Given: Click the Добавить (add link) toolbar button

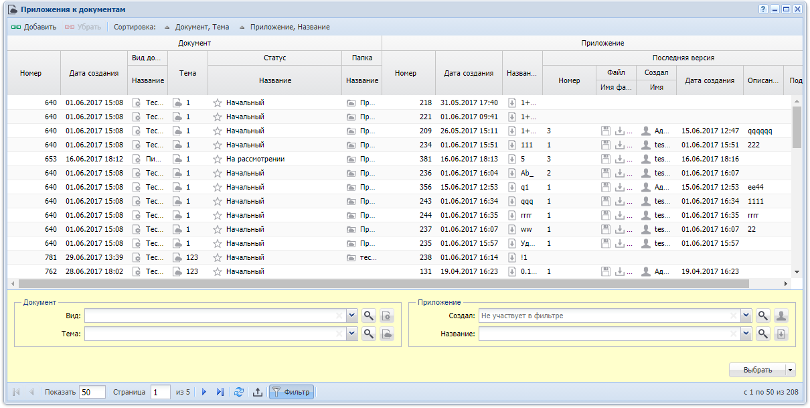Looking at the screenshot, I should pyautogui.click(x=34, y=27).
